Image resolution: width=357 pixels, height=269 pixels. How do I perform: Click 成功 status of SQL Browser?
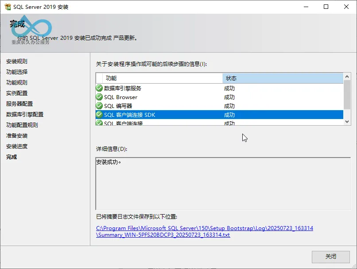click(x=229, y=97)
